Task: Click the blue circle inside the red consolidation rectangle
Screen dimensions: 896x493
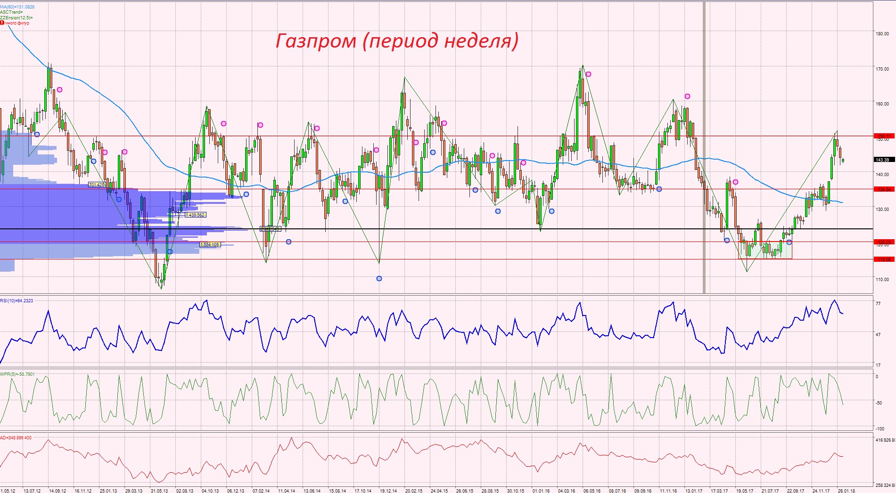Action: coord(789,242)
